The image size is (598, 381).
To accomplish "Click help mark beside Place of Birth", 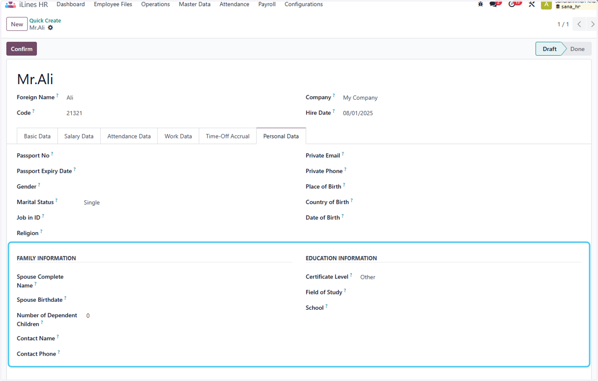I will point(344,185).
